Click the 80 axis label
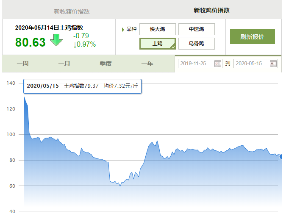286x219 pixels. pyautogui.click(x=12, y=160)
